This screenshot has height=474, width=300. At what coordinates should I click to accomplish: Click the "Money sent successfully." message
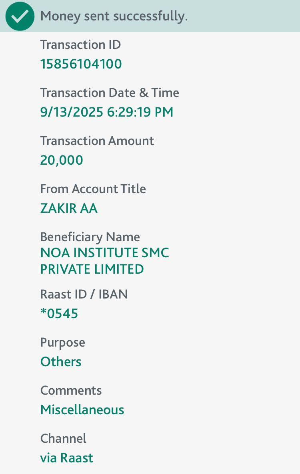114,16
